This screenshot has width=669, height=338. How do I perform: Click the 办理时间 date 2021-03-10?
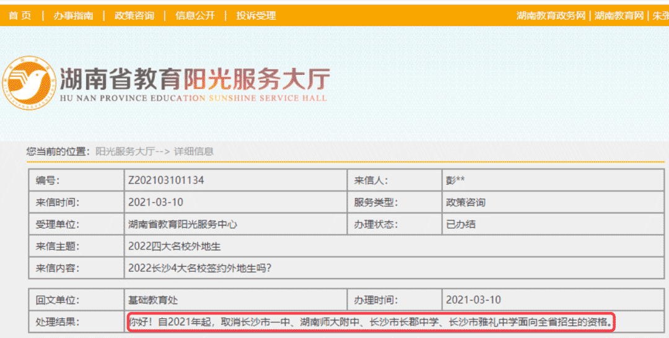[474, 300]
